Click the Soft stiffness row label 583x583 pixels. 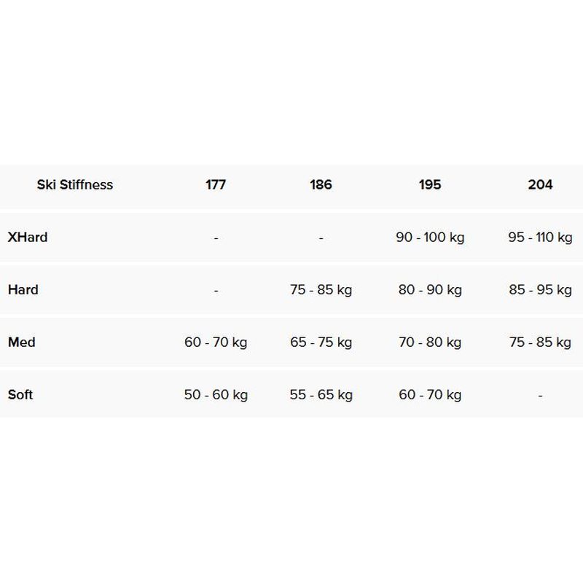(20, 394)
